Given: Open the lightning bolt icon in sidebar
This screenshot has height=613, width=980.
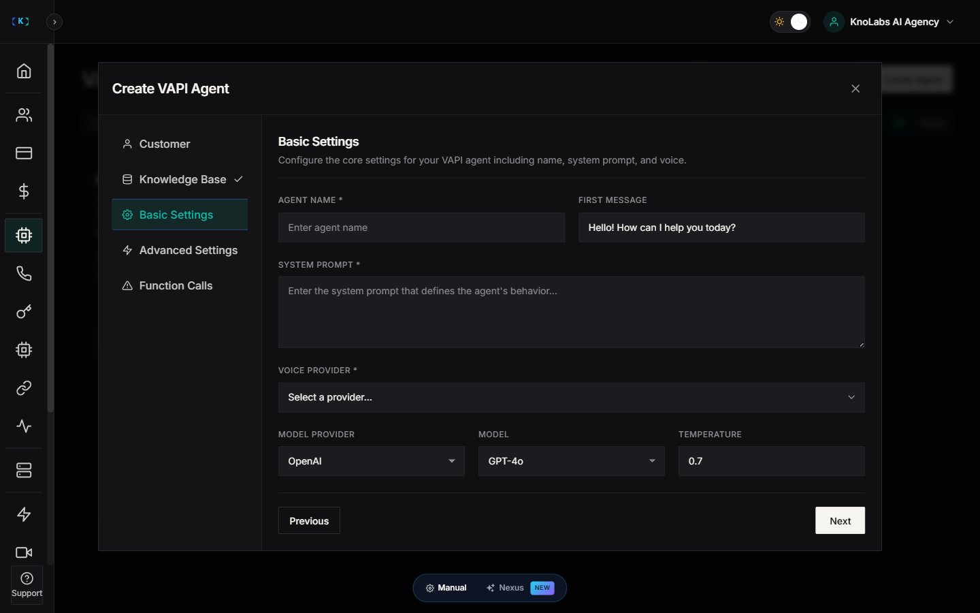Looking at the screenshot, I should [x=24, y=514].
